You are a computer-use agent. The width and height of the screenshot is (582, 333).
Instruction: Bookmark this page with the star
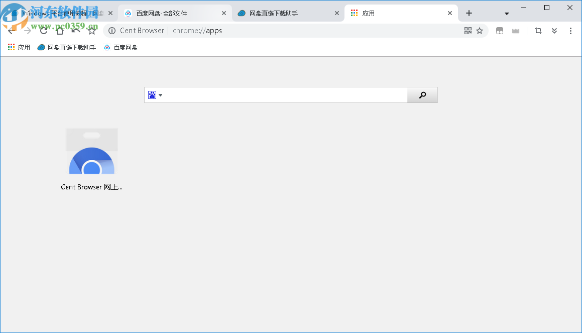click(x=480, y=31)
